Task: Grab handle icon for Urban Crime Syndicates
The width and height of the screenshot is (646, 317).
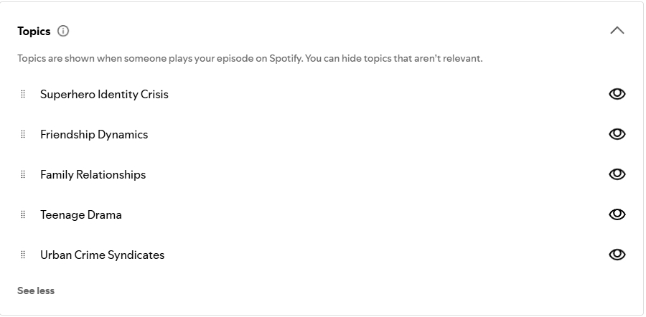Action: tap(23, 255)
